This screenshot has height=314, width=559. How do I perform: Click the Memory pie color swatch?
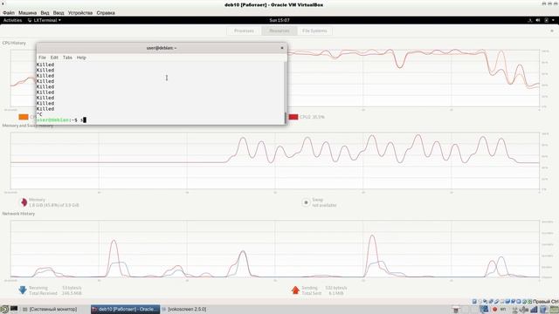[24, 202]
